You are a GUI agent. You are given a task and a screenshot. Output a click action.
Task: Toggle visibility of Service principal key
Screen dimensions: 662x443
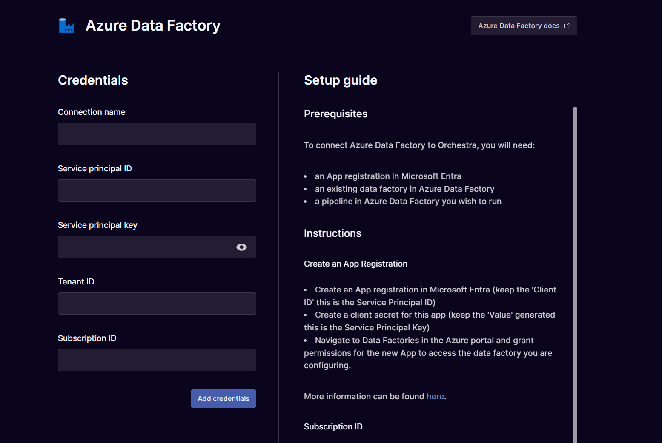(x=241, y=247)
